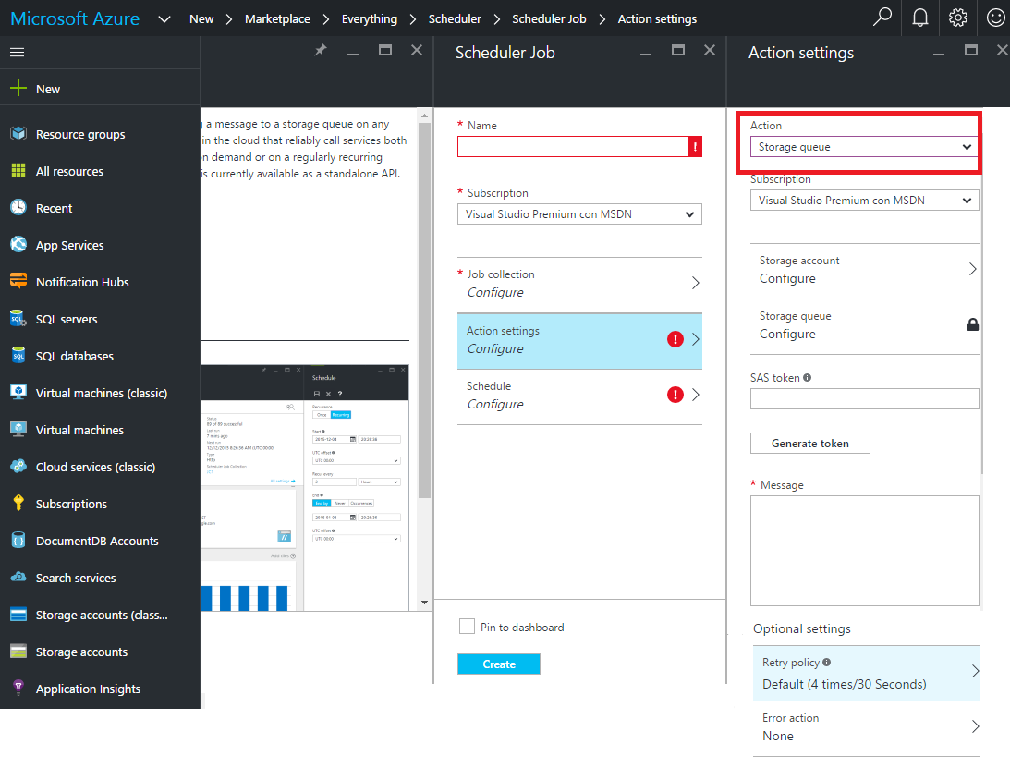The height and width of the screenshot is (768, 1010).
Task: Click the Message text area
Action: coord(864,551)
